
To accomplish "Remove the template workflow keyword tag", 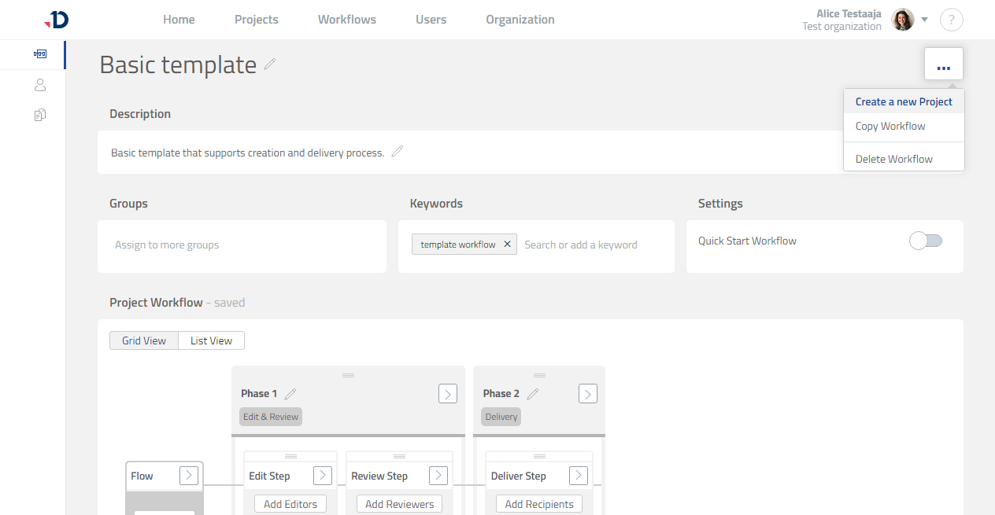I will (508, 244).
